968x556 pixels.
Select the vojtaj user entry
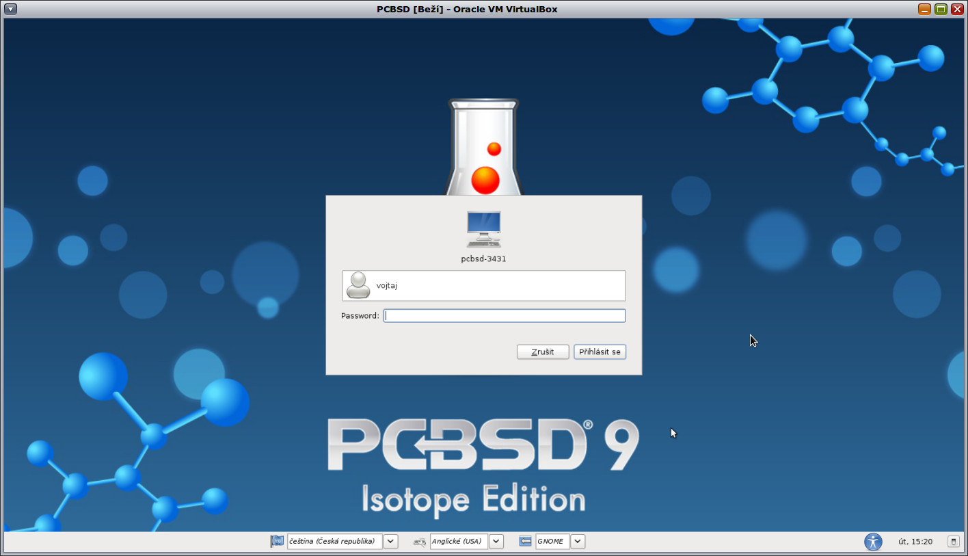tap(484, 286)
